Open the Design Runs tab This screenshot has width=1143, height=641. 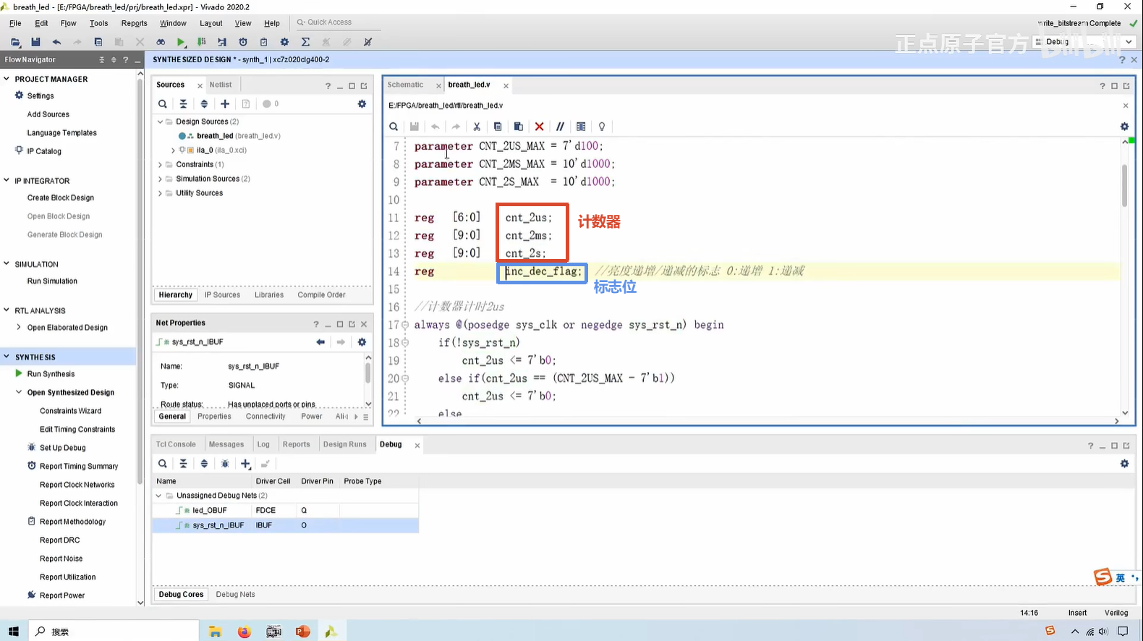345,444
